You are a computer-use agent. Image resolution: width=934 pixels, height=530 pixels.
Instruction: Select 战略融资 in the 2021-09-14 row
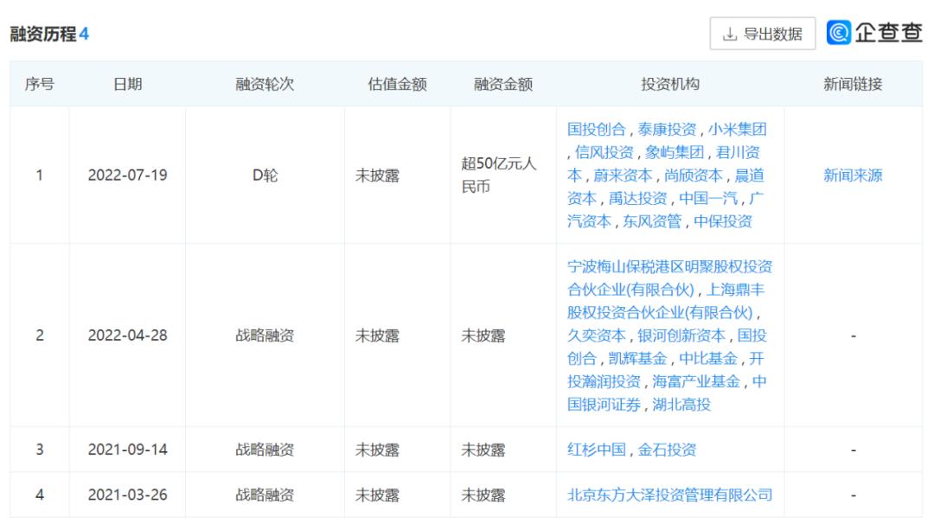tap(265, 450)
